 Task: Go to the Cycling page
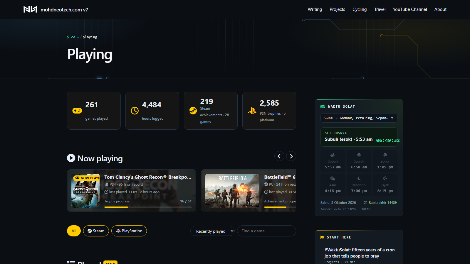[360, 9]
